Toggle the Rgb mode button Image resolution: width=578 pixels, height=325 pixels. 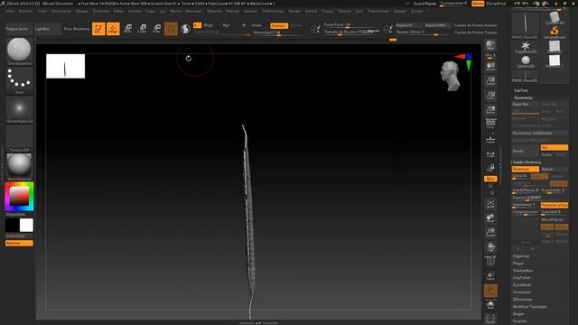coord(226,25)
